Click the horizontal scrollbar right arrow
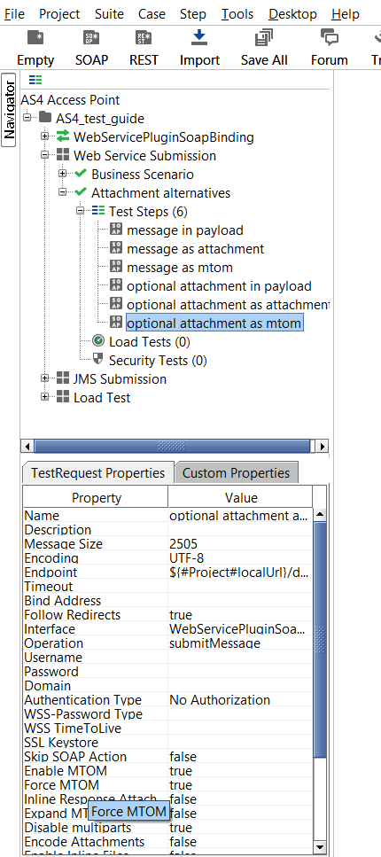This screenshot has height=857, width=381. pyautogui.click(x=322, y=446)
